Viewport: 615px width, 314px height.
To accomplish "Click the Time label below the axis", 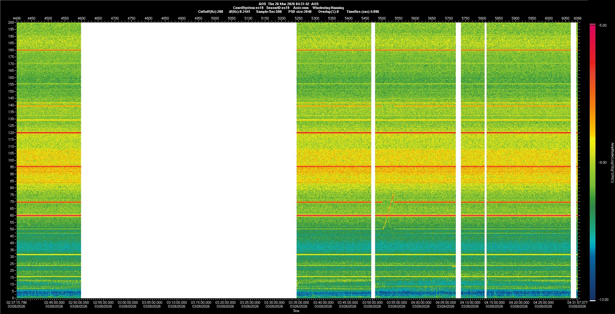I will click(x=296, y=311).
